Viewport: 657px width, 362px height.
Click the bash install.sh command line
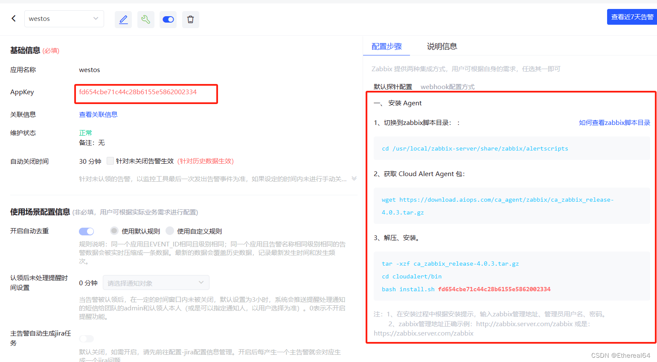pos(466,289)
